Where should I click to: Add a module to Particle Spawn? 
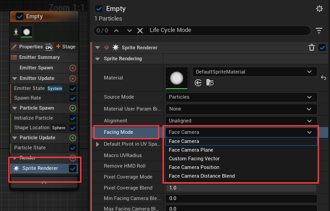tap(72, 108)
